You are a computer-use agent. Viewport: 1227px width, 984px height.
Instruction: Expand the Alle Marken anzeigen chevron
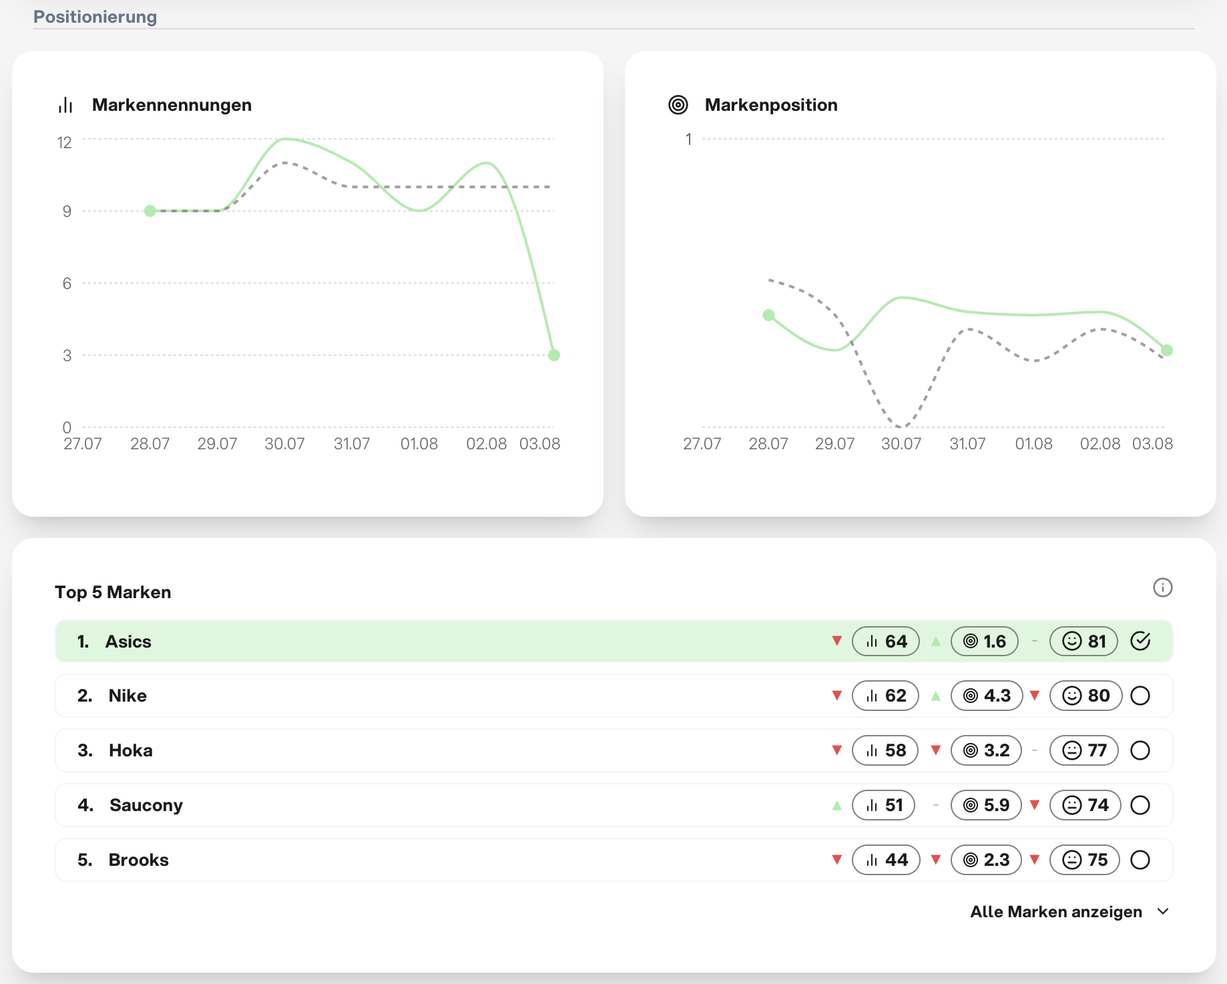point(1163,911)
